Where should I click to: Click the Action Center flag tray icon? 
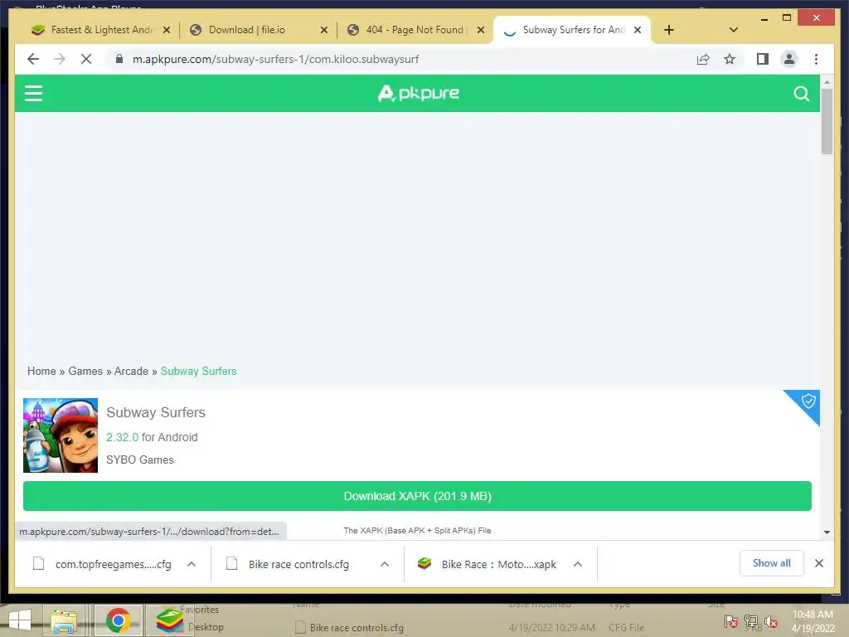(x=731, y=621)
